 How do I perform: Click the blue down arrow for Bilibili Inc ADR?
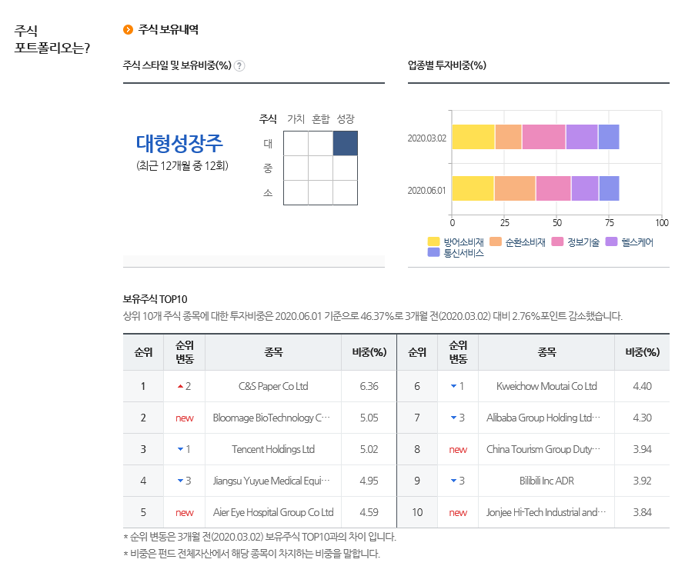454,481
